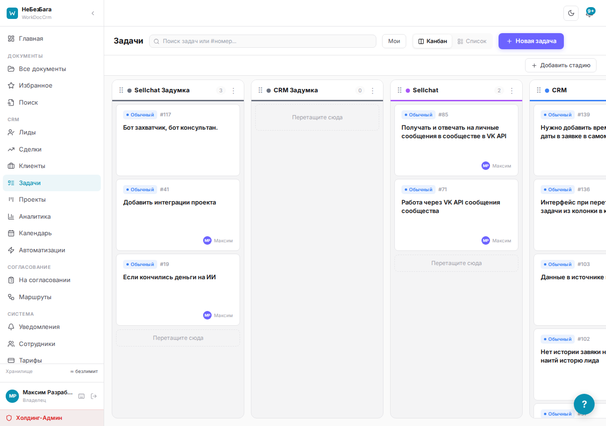Create task with Новая задача button
The width and height of the screenshot is (606, 426).
(531, 41)
